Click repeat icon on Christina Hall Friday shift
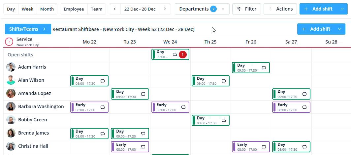Image resolution: width=351 pixels, height=155 pixels. [x=264, y=147]
